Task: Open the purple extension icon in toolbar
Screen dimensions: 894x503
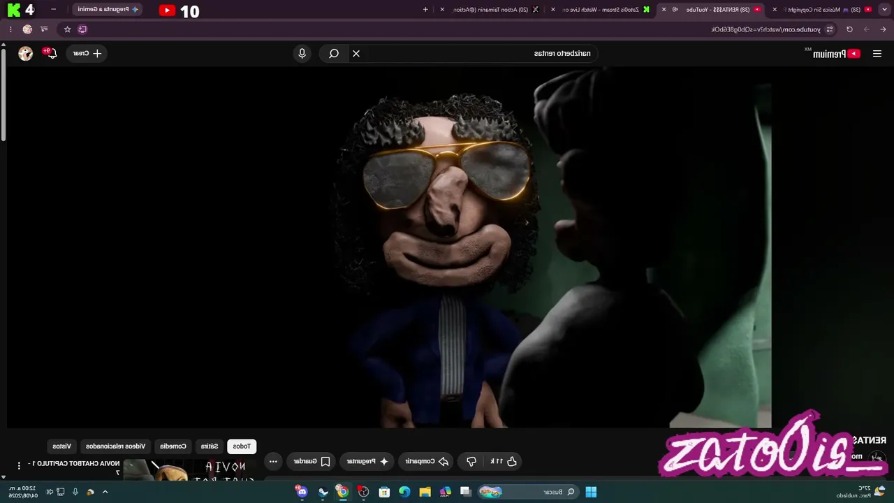Action: click(x=82, y=29)
